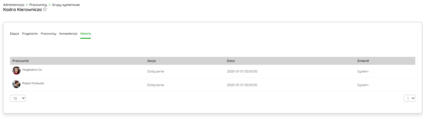Click the Kadra Kierownicza page title
The height and width of the screenshot is (136, 423).
tap(22, 10)
